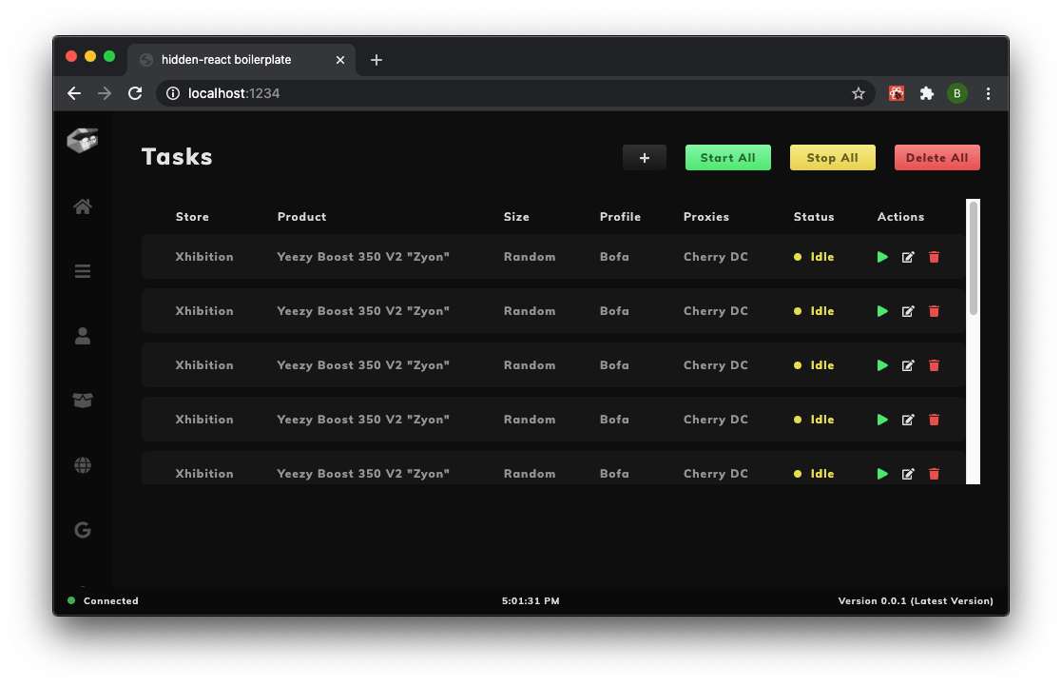
Task: Start the third task with its play icon
Action: click(x=882, y=365)
